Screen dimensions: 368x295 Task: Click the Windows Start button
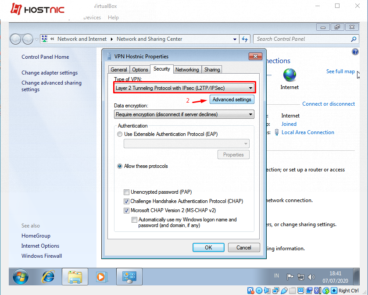20,277
